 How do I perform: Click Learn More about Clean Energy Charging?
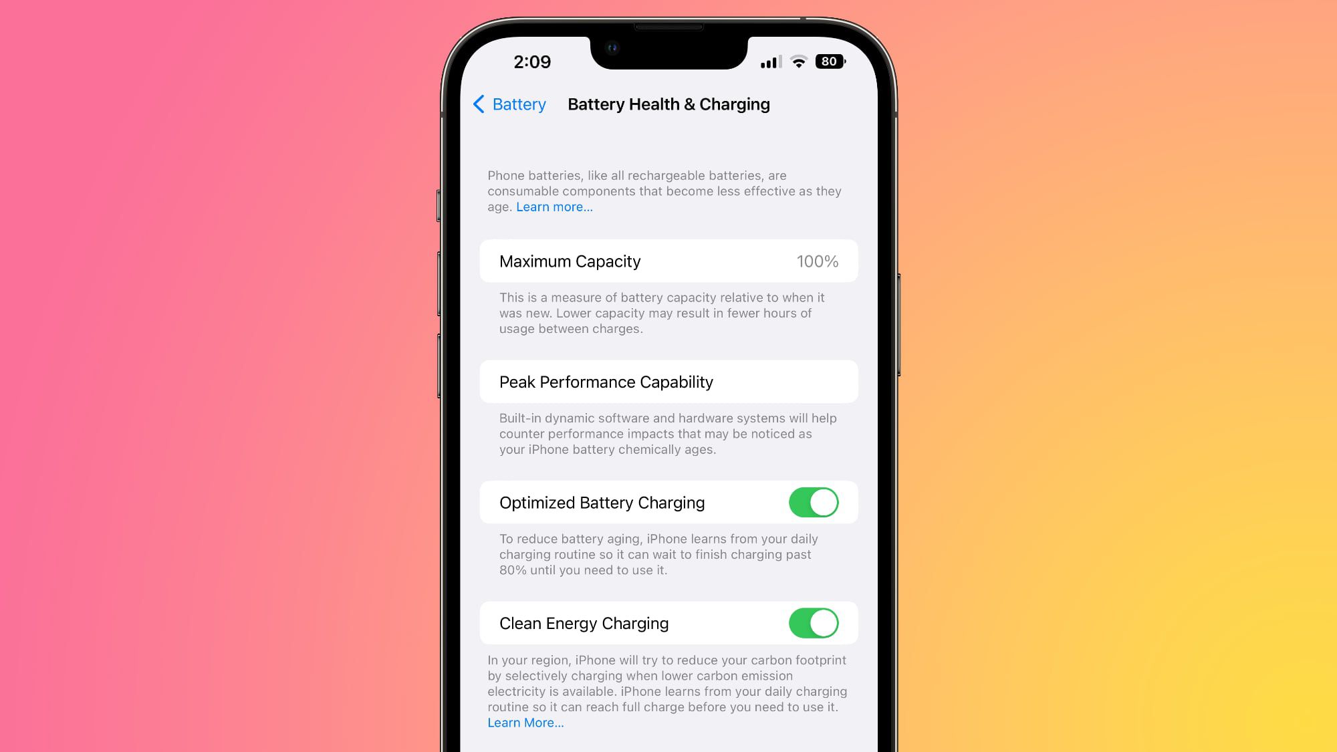pos(524,722)
